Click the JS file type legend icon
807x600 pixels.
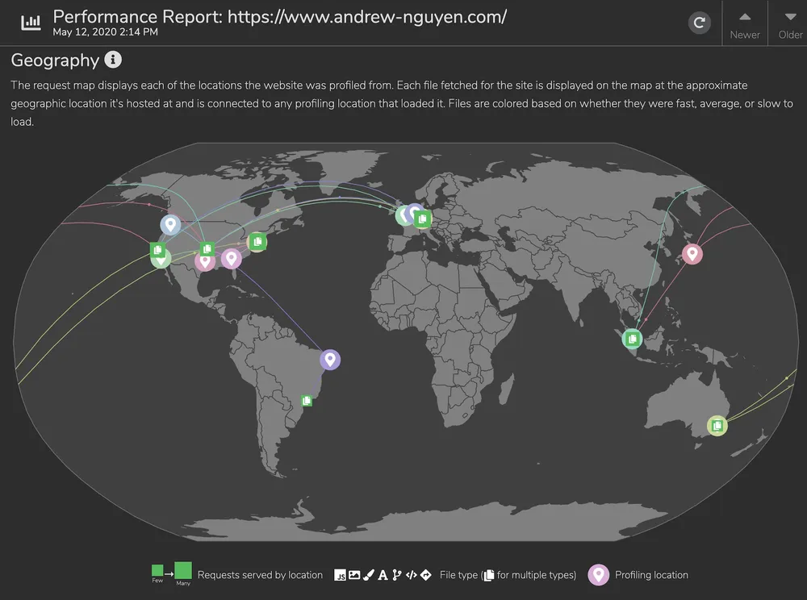(x=340, y=575)
